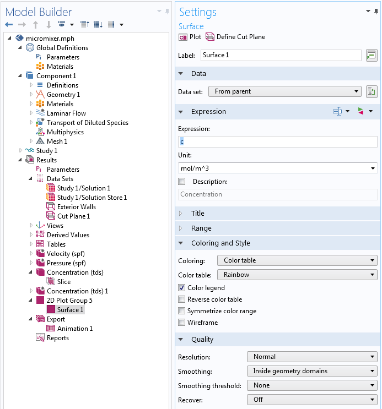Select Study 1/Solution Store 1 data set
382x409 pixels.
pos(92,198)
